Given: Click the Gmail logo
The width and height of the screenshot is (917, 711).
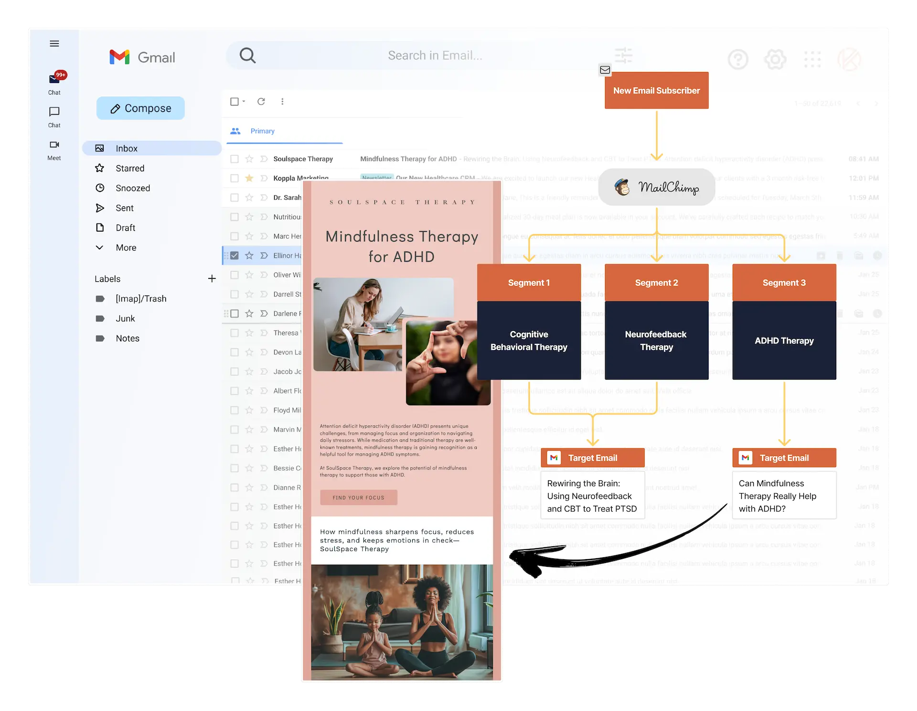Looking at the screenshot, I should pos(142,57).
